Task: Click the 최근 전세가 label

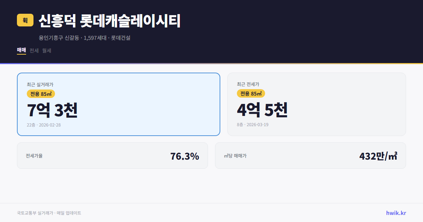Action: point(249,84)
